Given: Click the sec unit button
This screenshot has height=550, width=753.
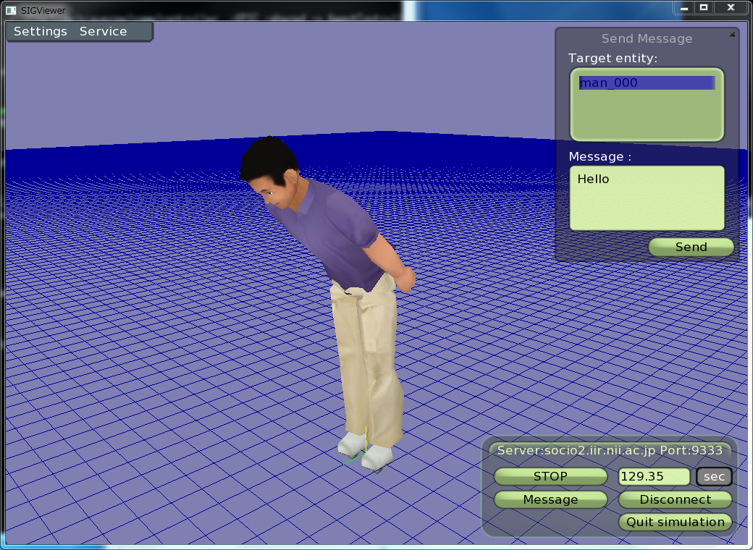Looking at the screenshot, I should click(714, 477).
